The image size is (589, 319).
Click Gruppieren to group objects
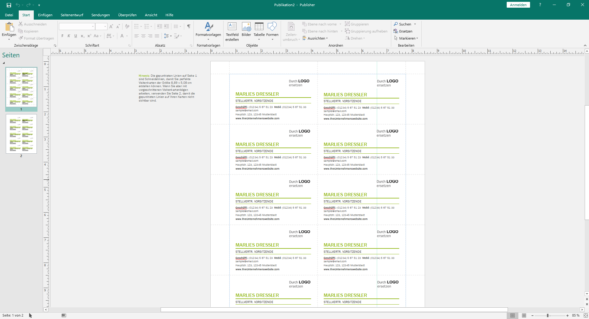coord(357,24)
